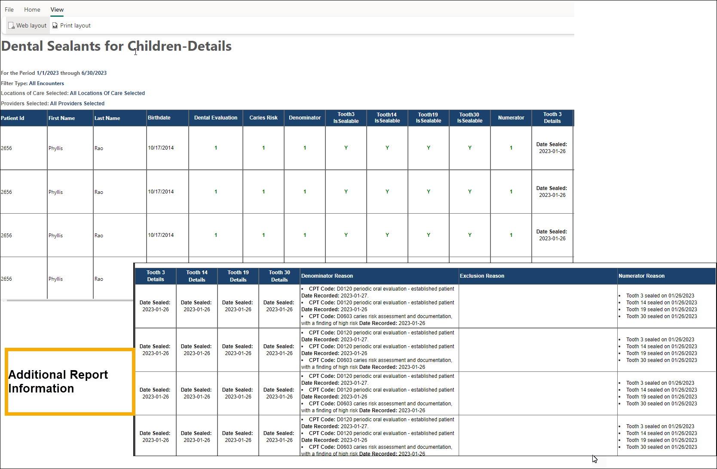Click the Dental Evaluation column header
The width and height of the screenshot is (717, 469).
coord(216,118)
